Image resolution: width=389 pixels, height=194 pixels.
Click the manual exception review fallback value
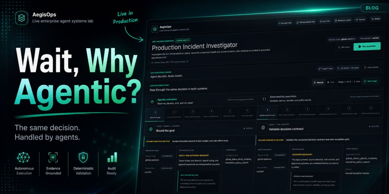pyautogui.click(x=357, y=173)
